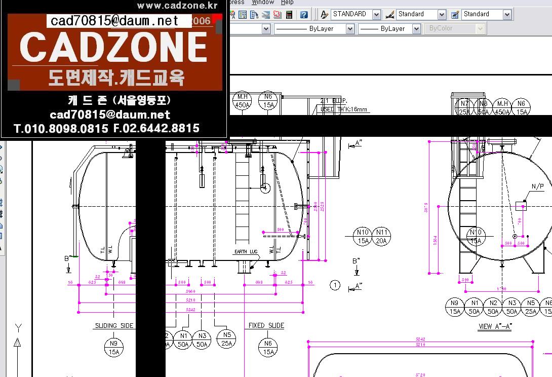The width and height of the screenshot is (552, 377).
Task: Open the Dimension Style manager icon
Action: point(390,15)
